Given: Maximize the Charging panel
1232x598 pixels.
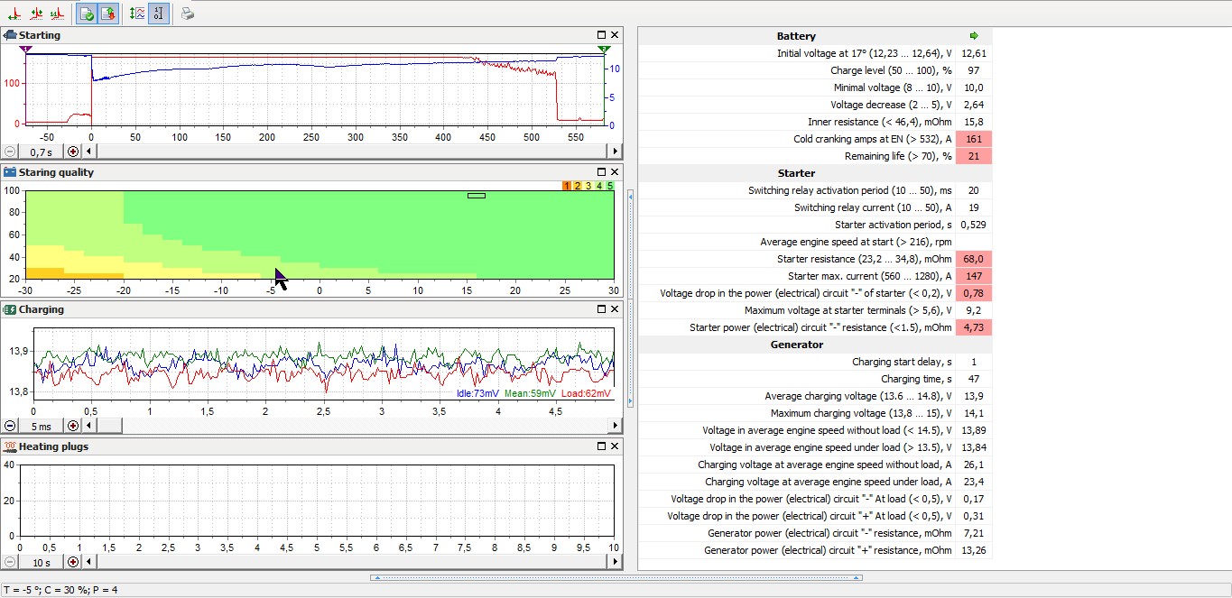Looking at the screenshot, I should (602, 309).
